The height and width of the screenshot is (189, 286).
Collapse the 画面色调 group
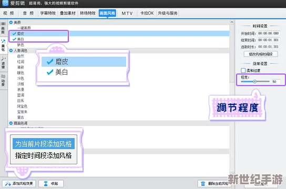(11, 123)
